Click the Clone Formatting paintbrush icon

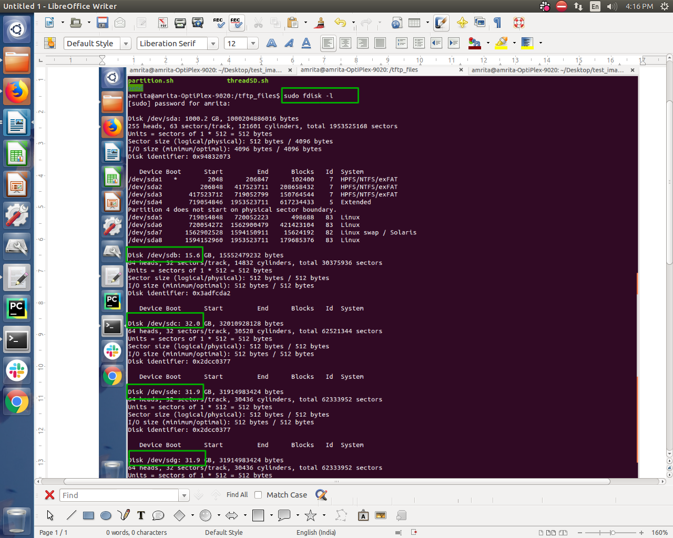[319, 23]
